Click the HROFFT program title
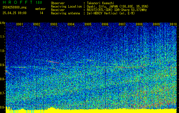Screen dimensions: 179x113 click(x=18, y=2)
